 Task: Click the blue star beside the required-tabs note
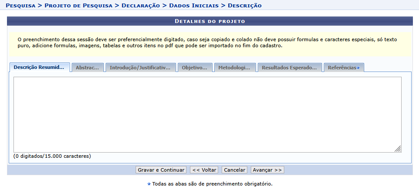(149, 184)
